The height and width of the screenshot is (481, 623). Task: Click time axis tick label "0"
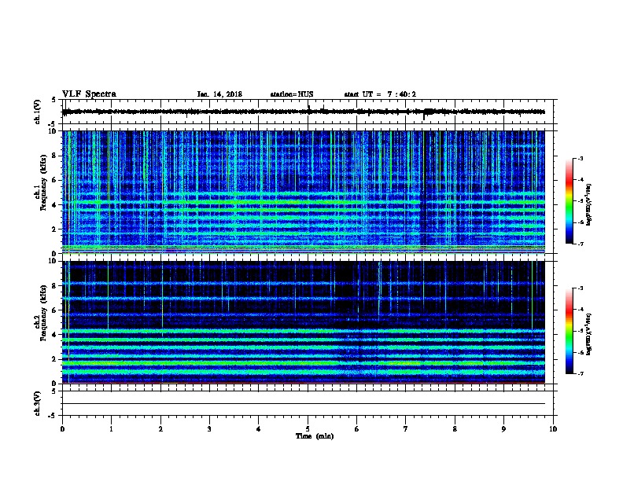62,428
